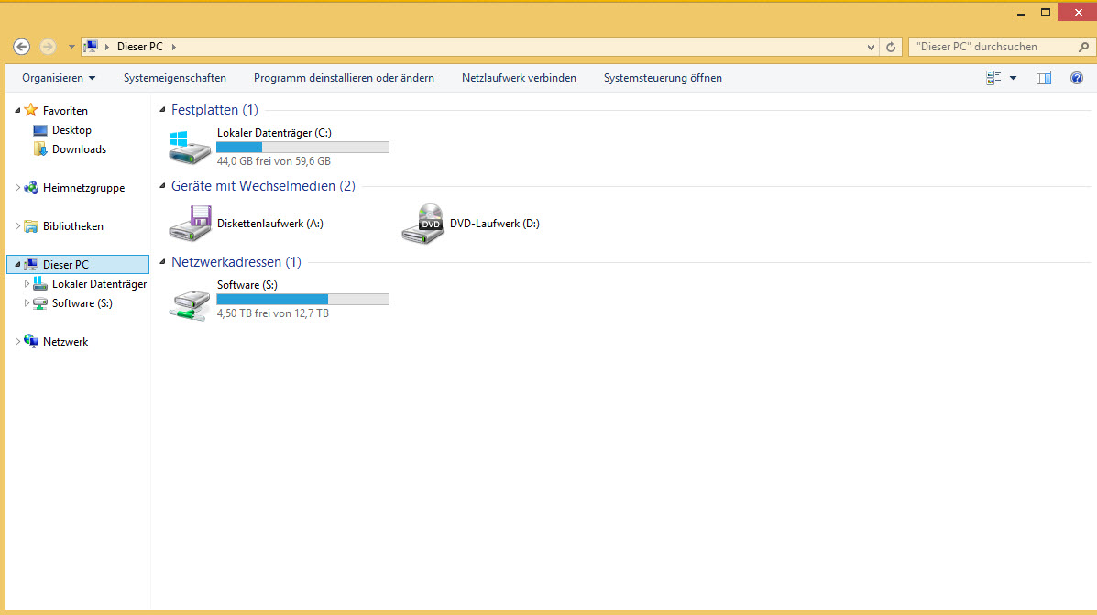Click the 'Dieser PC' computer icon in tree
1097x615 pixels.
31,265
